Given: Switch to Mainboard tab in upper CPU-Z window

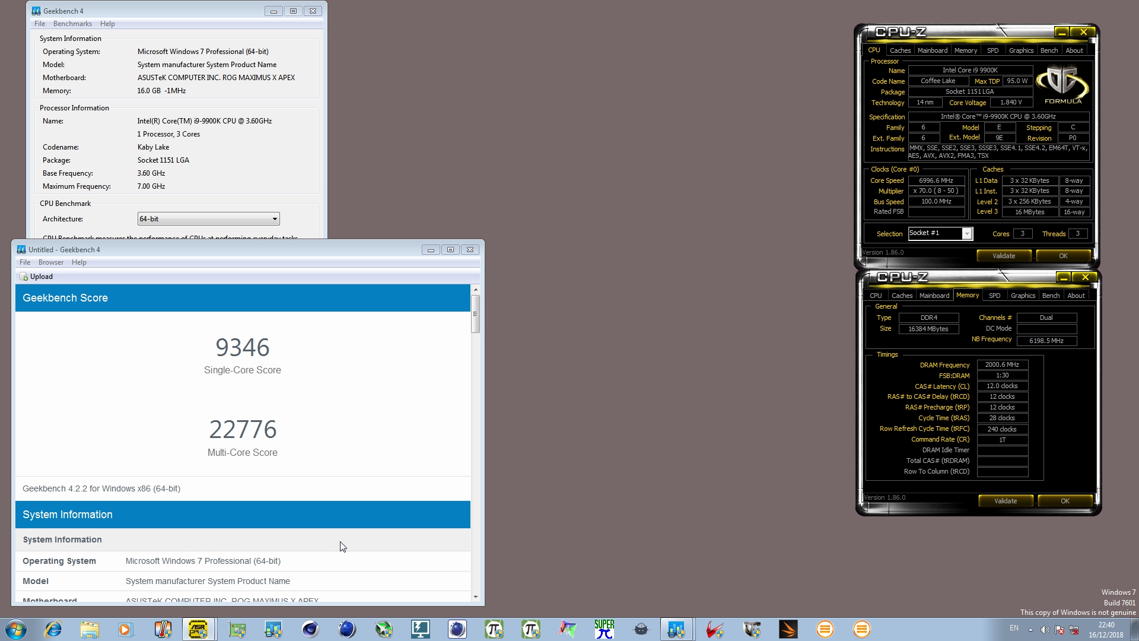Looking at the screenshot, I should point(933,50).
